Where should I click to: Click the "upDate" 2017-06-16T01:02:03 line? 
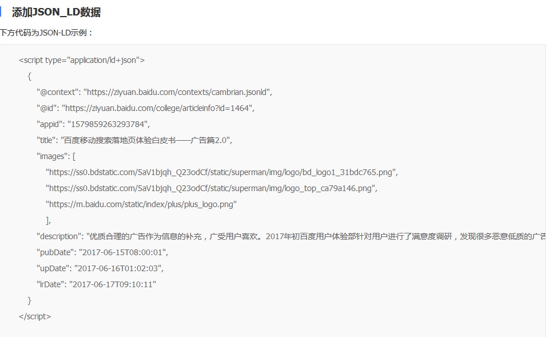[100, 269]
